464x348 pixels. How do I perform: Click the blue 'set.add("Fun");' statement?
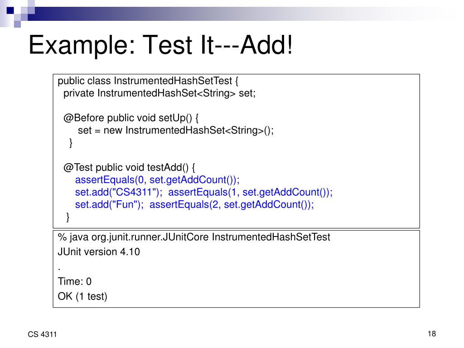click(x=109, y=205)
